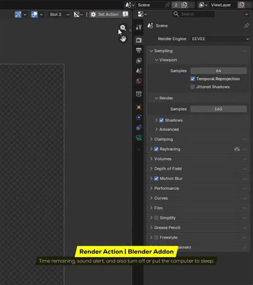Enable the Simplify checkbox
Image resolution: width=253 pixels, height=285 pixels.
coord(156,218)
